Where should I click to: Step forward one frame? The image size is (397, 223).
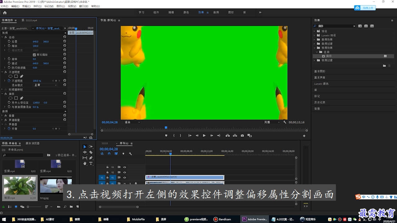point(212,135)
